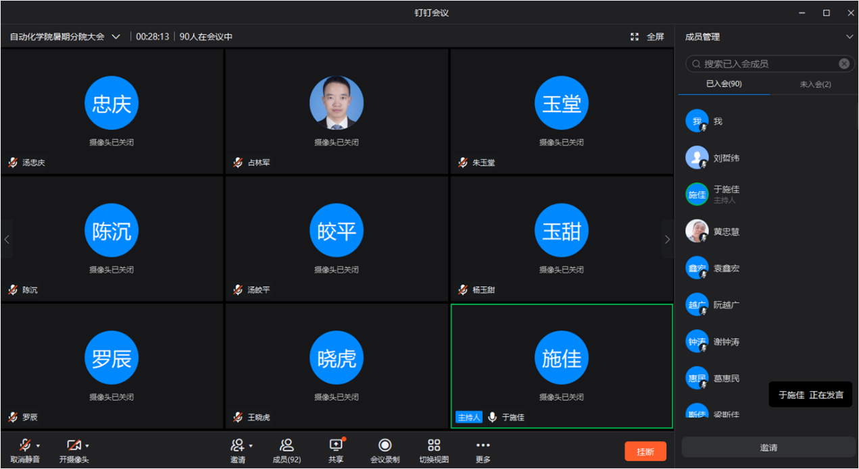
Task: Collapse the 成员管理 panel chevron
Action: 850,37
